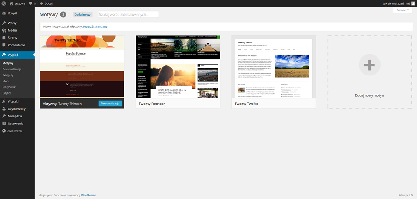Click the Wtyczki plug icon
The height and width of the screenshot is (199, 417).
click(x=4, y=101)
